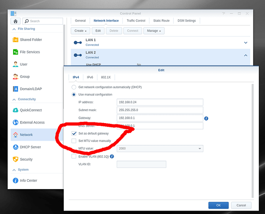Click the Gateway input field

click(x=160, y=118)
